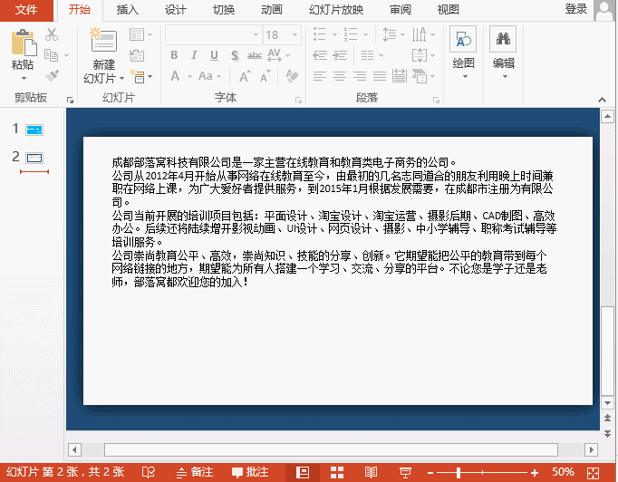Image resolution: width=618 pixels, height=482 pixels.
Task: Open the File (文件) menu button
Action: coord(27,10)
